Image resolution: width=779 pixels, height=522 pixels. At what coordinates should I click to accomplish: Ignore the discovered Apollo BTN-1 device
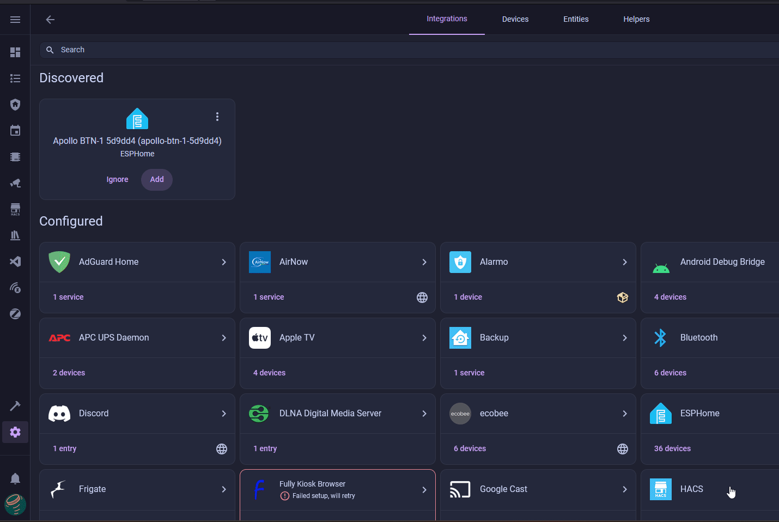tap(117, 179)
